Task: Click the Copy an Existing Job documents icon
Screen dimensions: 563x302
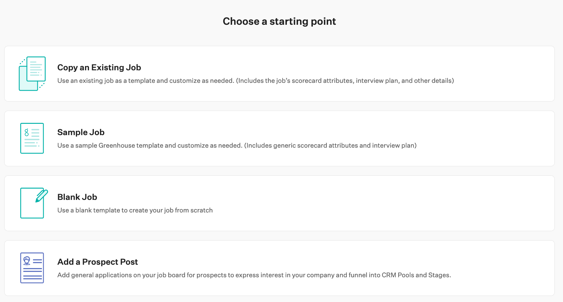Action: (x=32, y=73)
